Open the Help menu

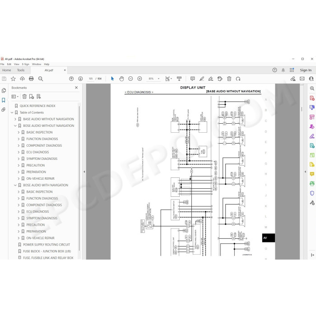(x=46, y=64)
